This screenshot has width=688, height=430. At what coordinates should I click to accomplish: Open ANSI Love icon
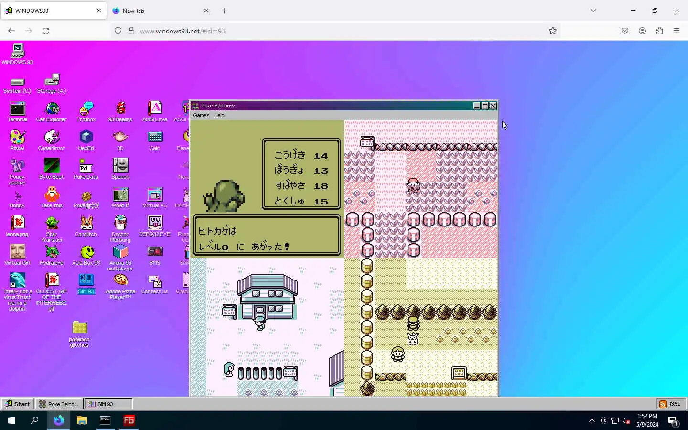tap(155, 112)
